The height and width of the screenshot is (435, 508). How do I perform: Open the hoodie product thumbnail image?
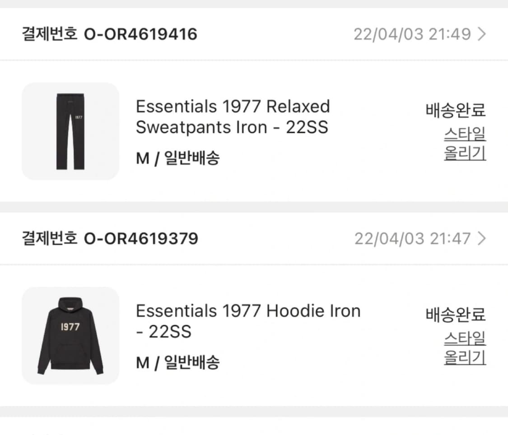coord(70,335)
